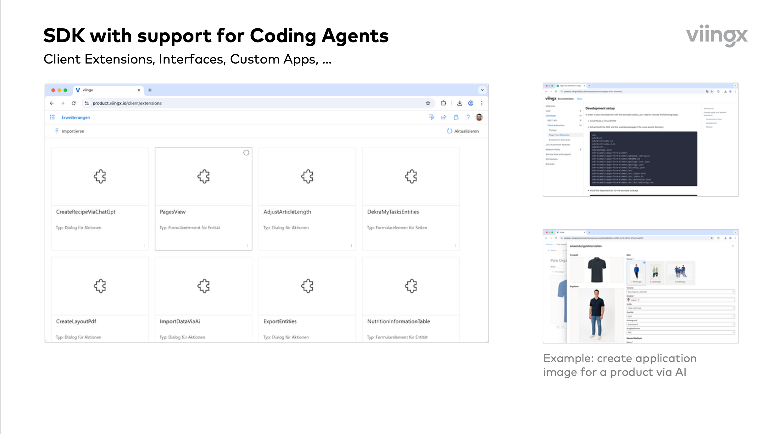Select the vingx browser tab
The image size is (780, 434).
[109, 90]
